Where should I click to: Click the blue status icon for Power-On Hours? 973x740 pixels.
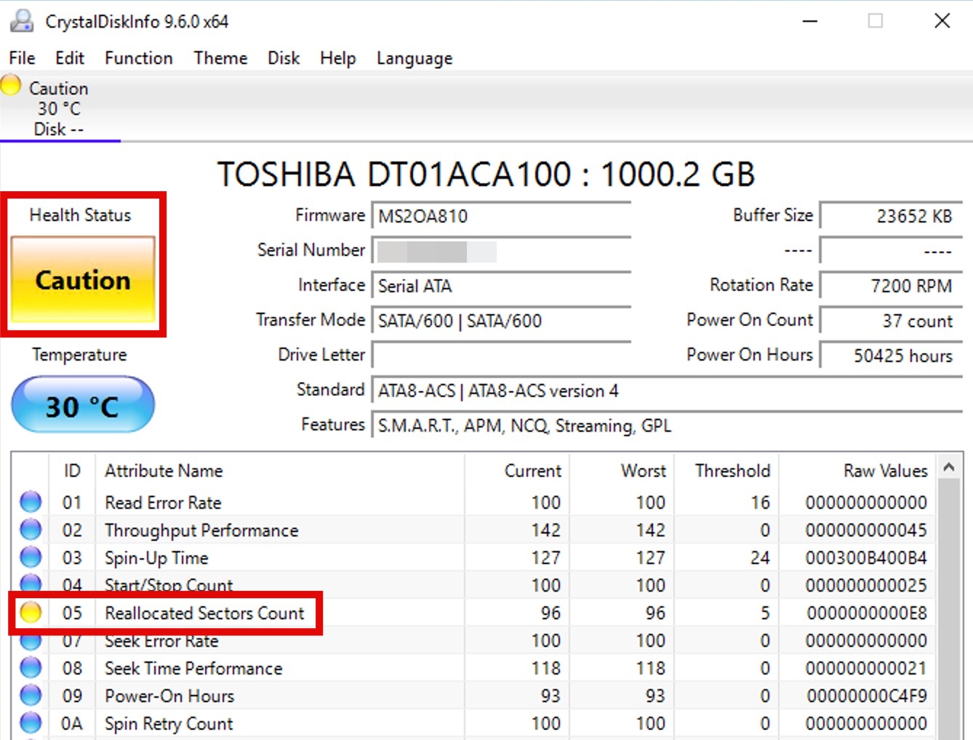click(x=31, y=695)
